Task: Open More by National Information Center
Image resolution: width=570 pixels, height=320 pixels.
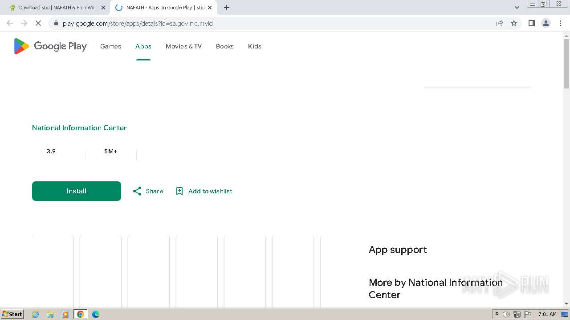Action: 436,288
